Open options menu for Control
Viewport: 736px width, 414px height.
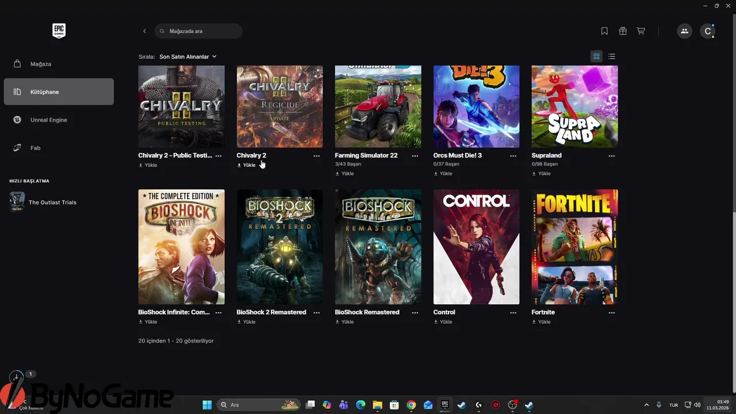point(513,313)
